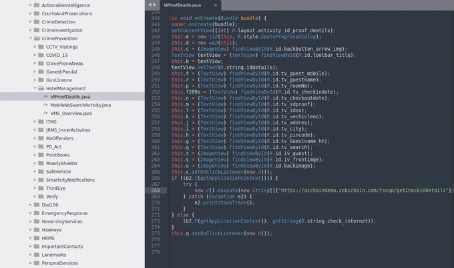Click the file icon beside MobileNoSearchActivity.java
This screenshot has height=268, width=454.
point(45,105)
